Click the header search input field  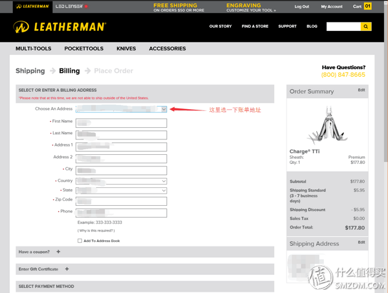pyautogui.click(x=343, y=26)
